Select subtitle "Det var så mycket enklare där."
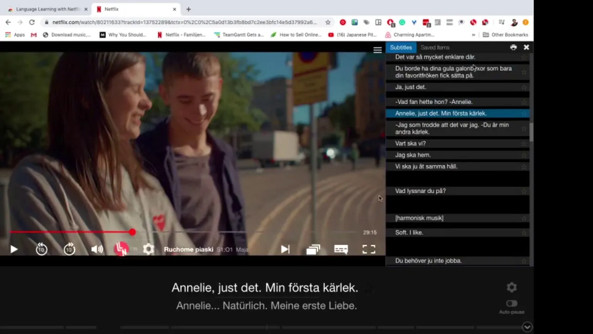The image size is (593, 334). pos(458,57)
